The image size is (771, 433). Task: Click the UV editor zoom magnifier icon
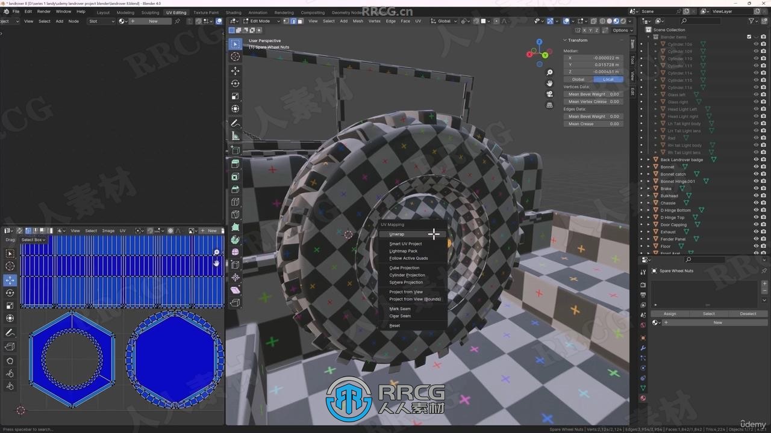coord(216,253)
